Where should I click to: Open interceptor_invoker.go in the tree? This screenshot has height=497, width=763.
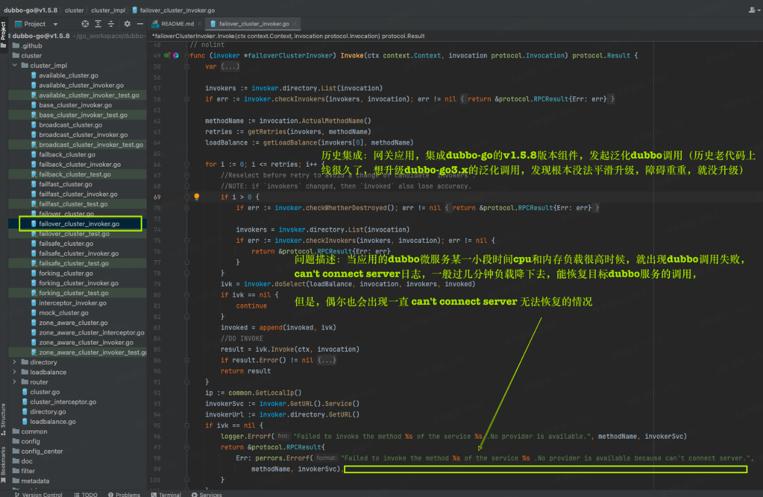pos(73,303)
